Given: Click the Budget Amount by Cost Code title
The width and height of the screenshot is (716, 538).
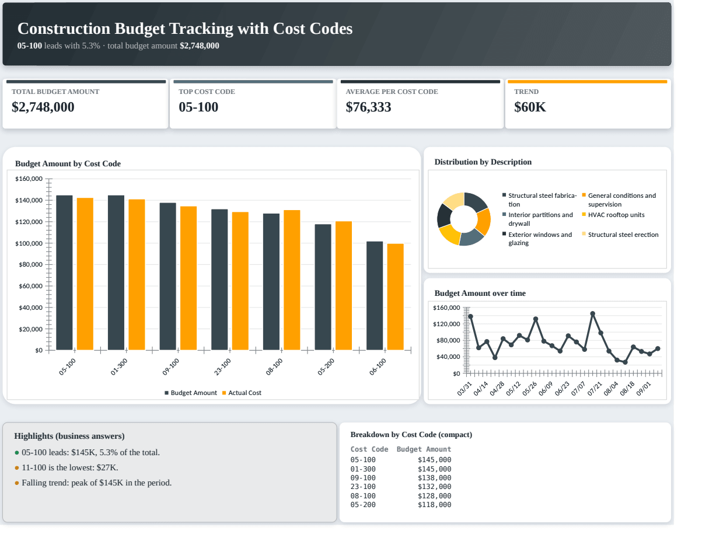Looking at the screenshot, I should 68,163.
